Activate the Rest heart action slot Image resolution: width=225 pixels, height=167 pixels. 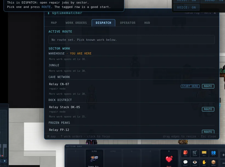coord(169,159)
